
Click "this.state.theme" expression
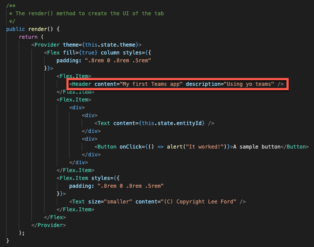[x=110, y=45]
